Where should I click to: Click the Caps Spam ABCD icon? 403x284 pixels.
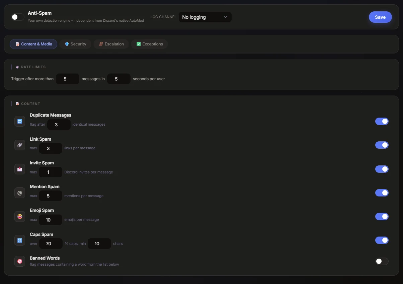point(20,240)
